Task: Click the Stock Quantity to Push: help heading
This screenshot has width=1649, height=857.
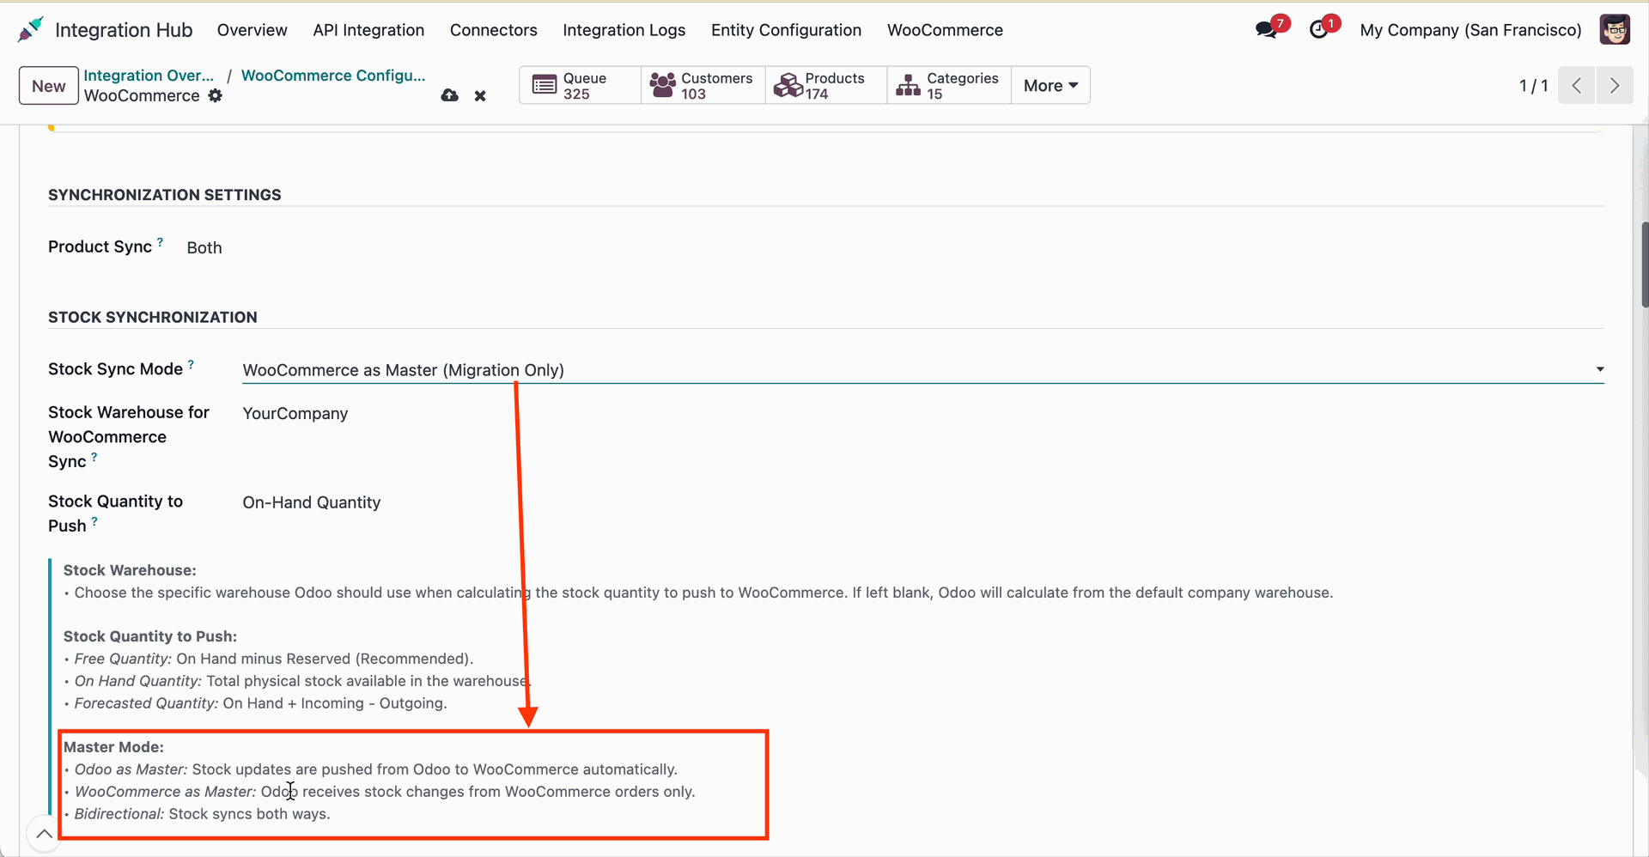Action: coord(150,636)
